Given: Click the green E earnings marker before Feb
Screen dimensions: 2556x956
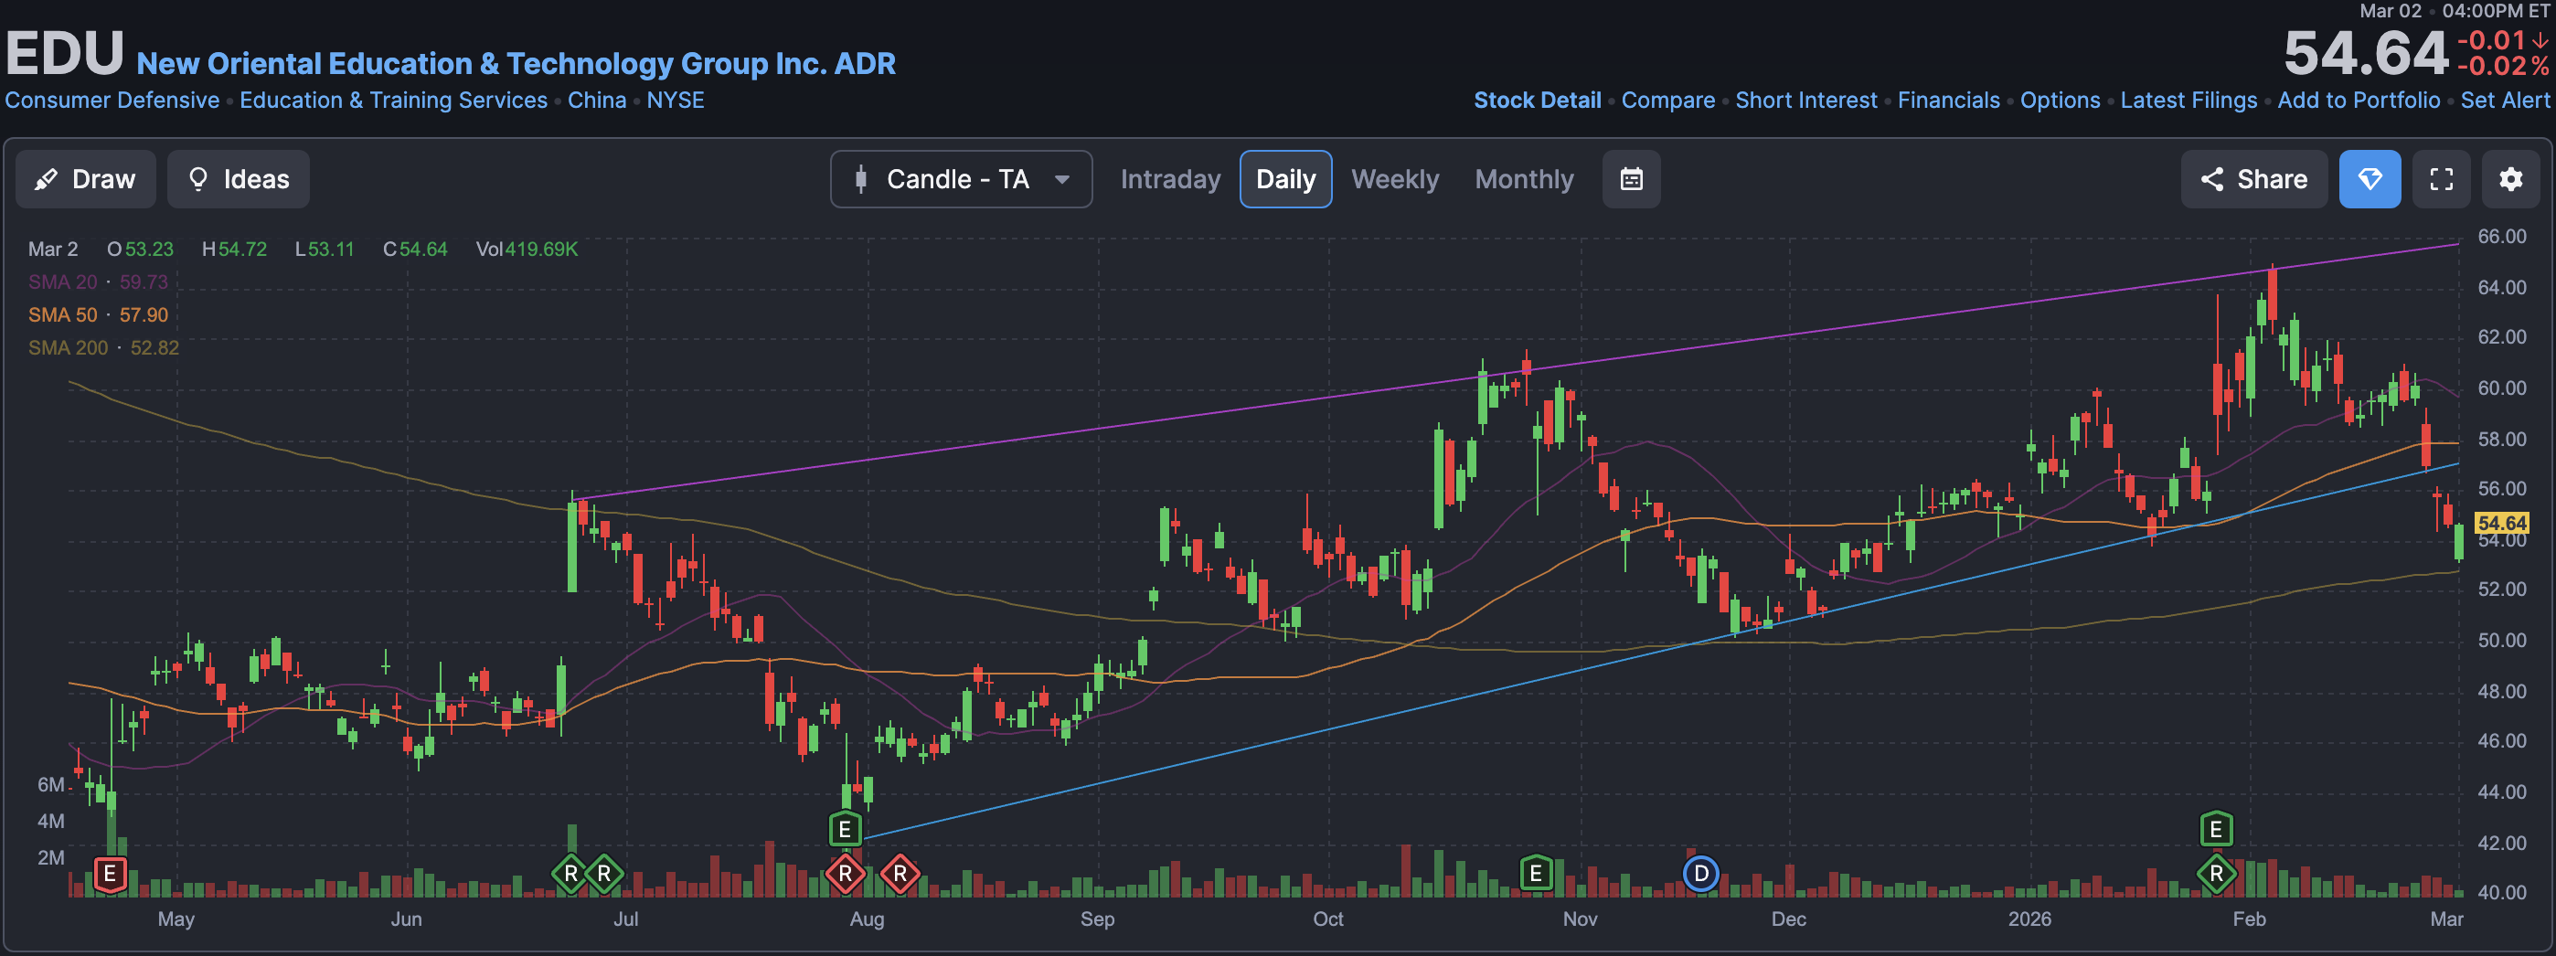Looking at the screenshot, I should click(2216, 829).
